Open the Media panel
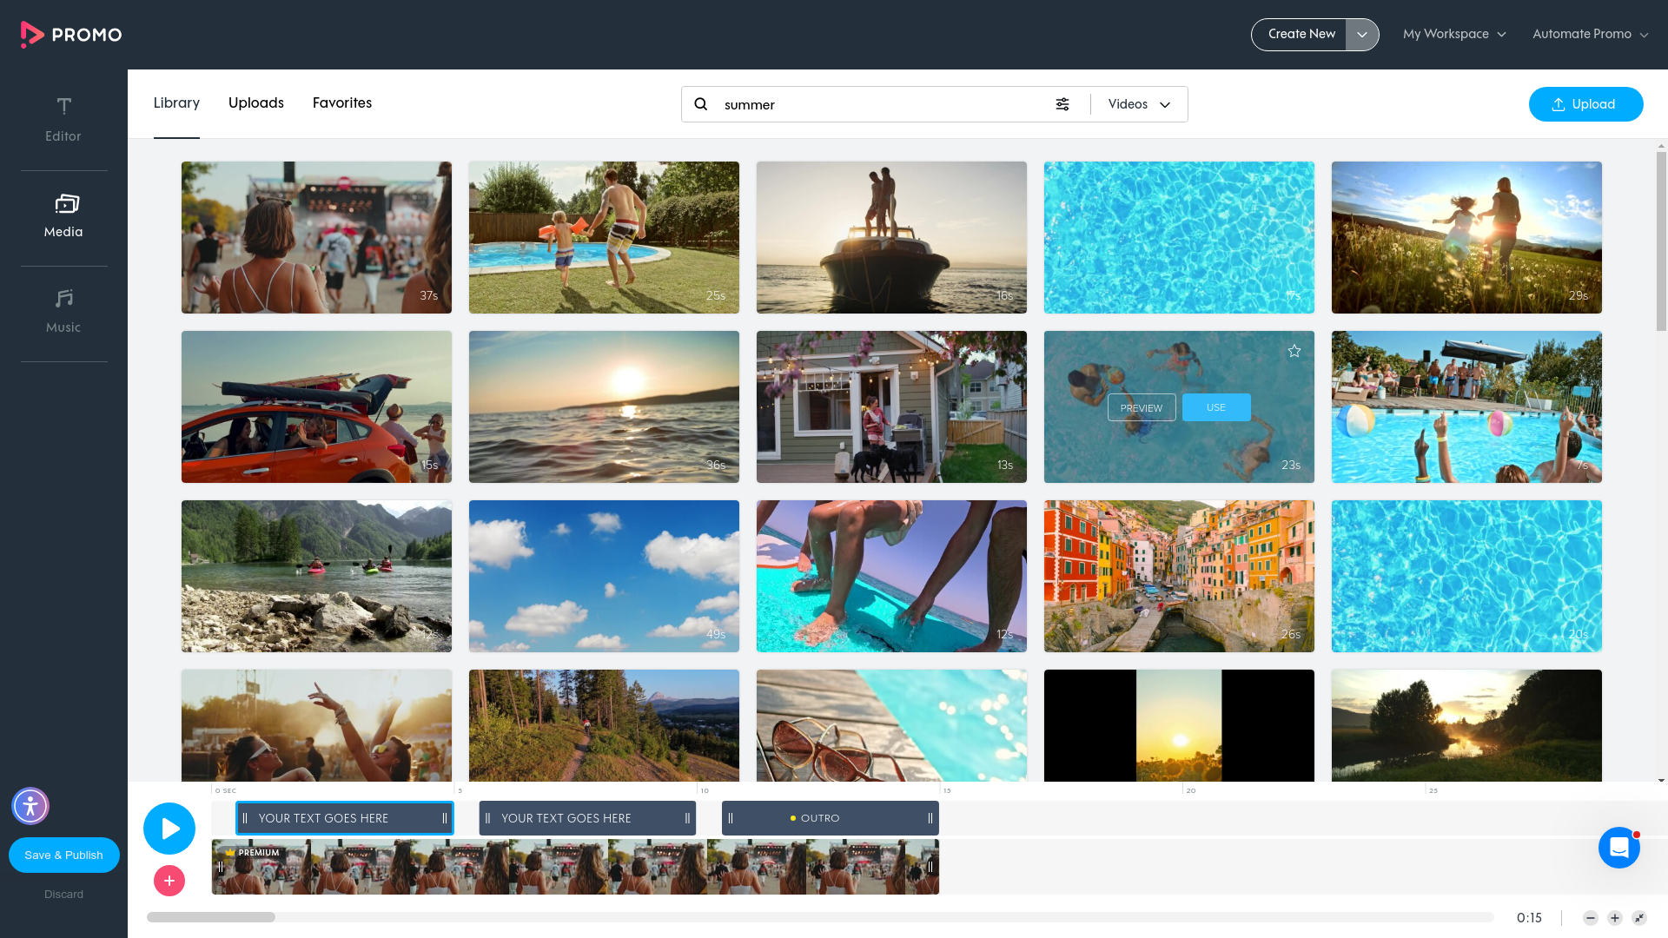The width and height of the screenshot is (1668, 938). pos(63,216)
